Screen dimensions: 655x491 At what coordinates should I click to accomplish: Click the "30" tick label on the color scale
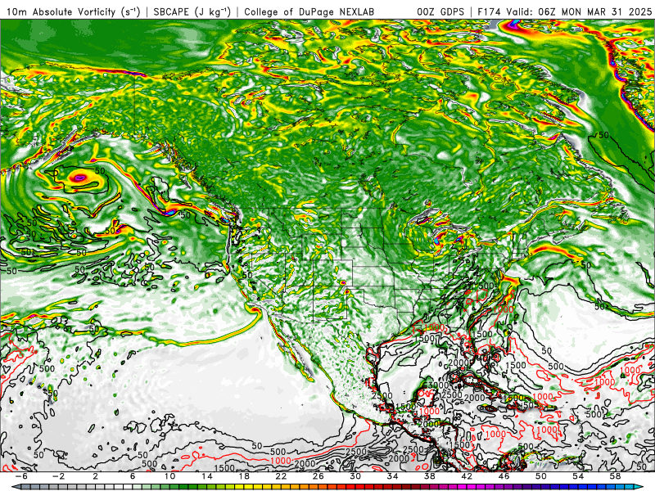pyautogui.click(x=355, y=476)
